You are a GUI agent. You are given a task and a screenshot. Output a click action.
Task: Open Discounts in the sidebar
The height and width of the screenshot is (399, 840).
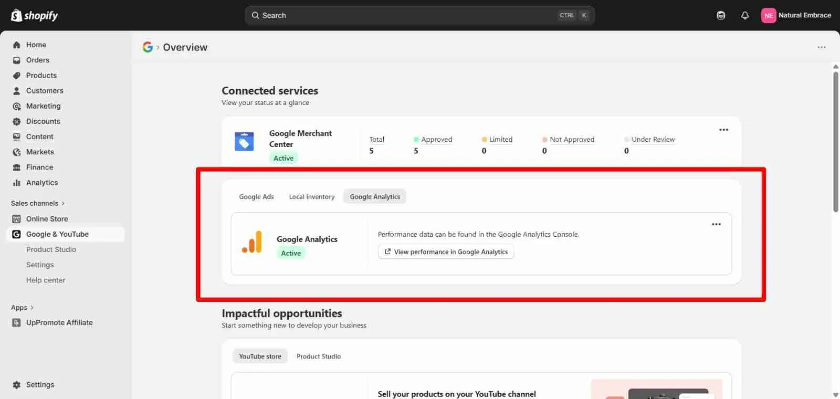43,121
